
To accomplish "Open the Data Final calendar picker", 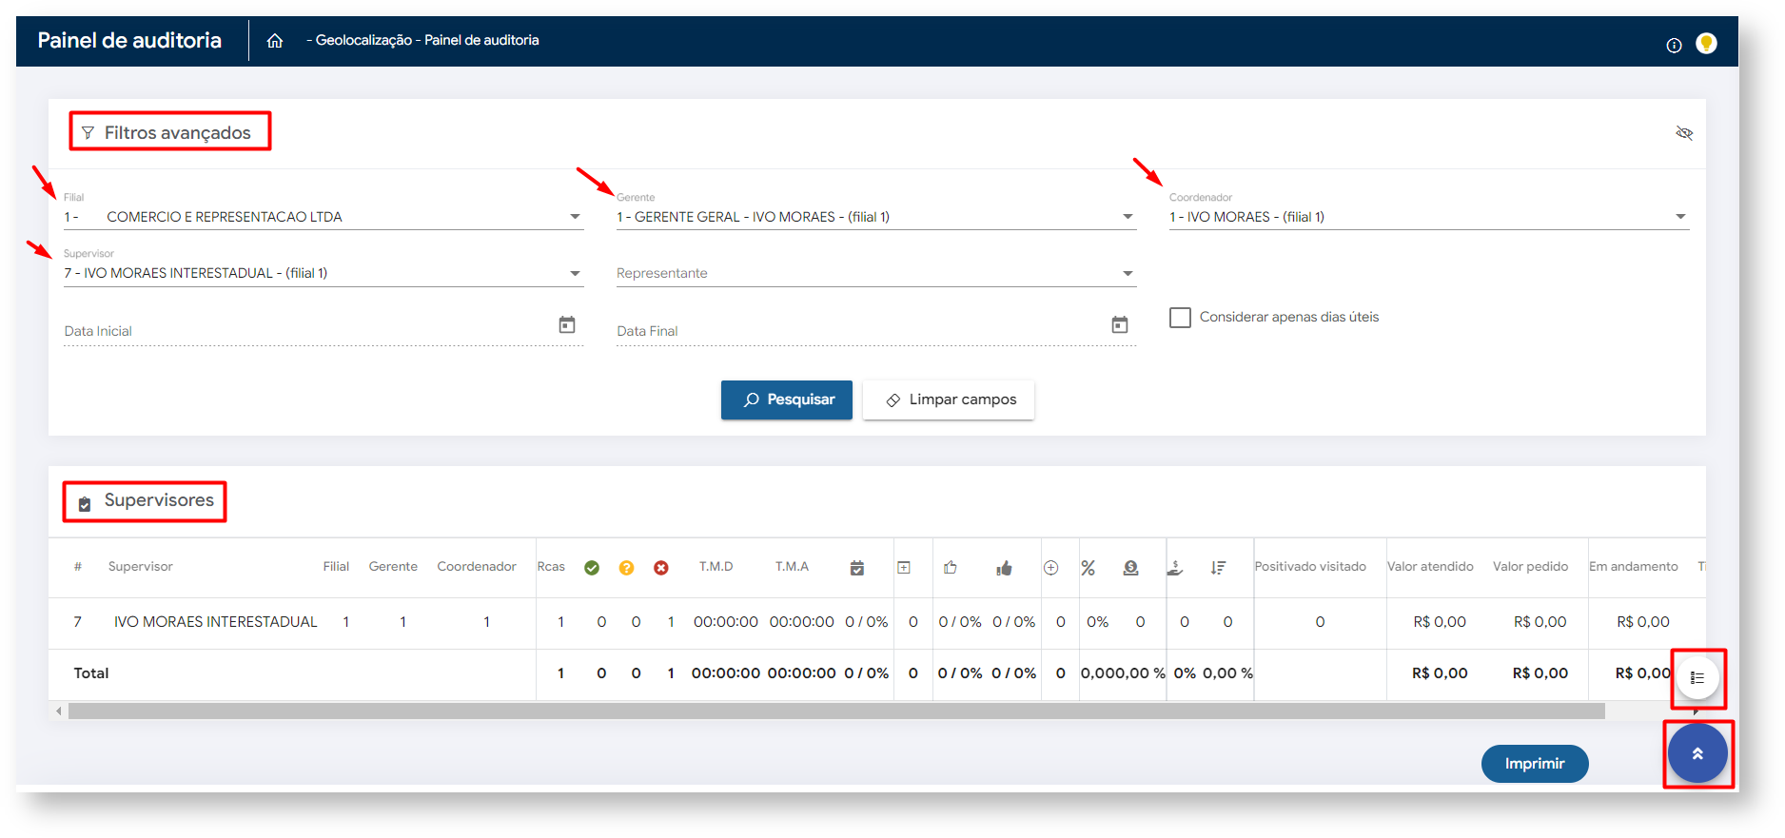I will [x=1120, y=325].
